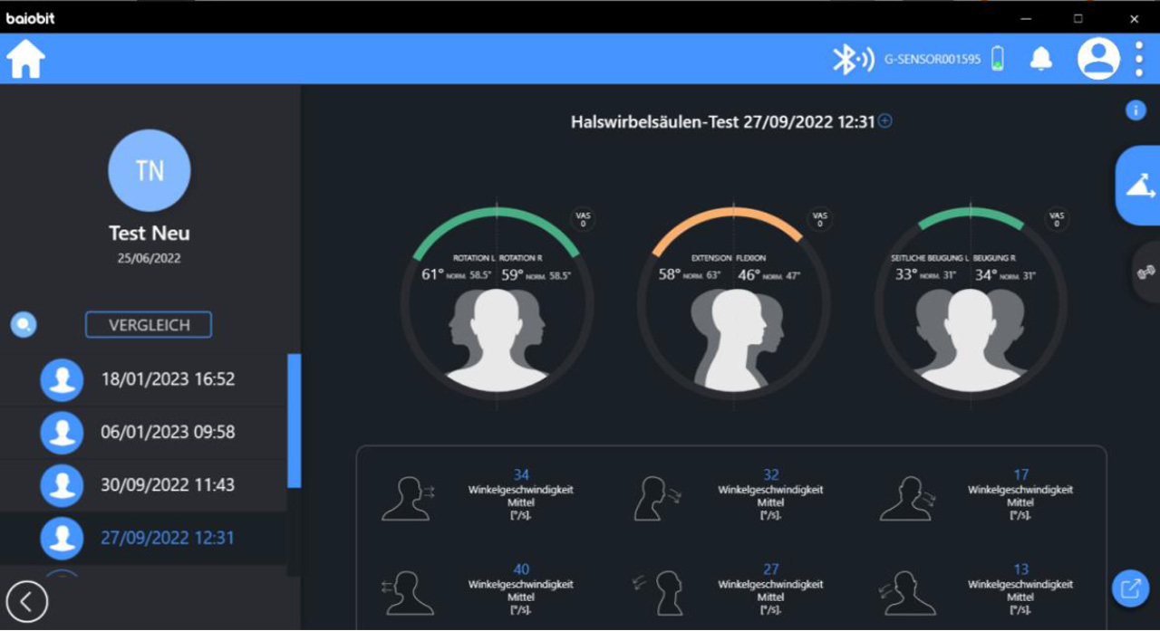
Task: Click the session list scrollbar
Action: pyautogui.click(x=294, y=421)
